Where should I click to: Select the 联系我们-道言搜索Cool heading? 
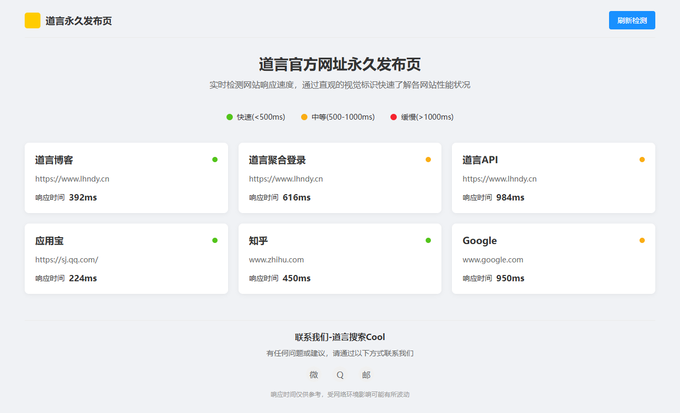(x=340, y=337)
